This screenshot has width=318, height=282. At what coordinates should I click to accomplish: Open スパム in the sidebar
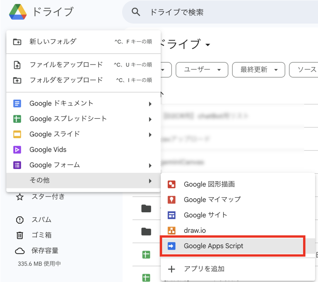[x=41, y=220]
